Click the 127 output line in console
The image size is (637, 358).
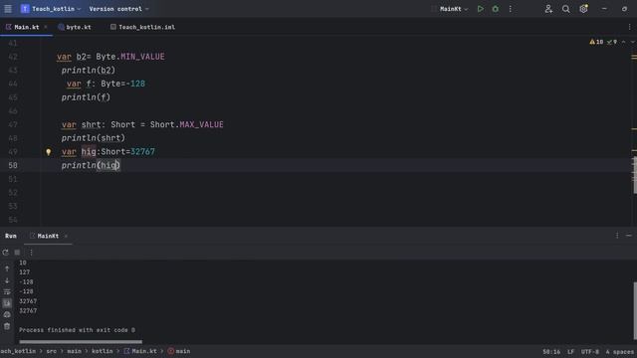(x=24, y=271)
